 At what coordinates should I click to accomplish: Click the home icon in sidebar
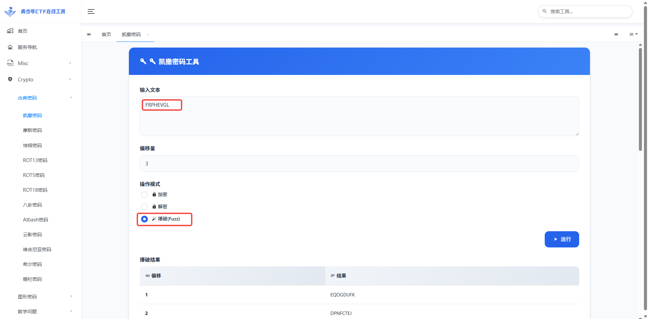[10, 31]
